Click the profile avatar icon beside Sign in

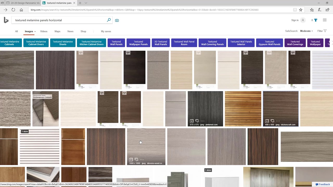click(x=303, y=20)
